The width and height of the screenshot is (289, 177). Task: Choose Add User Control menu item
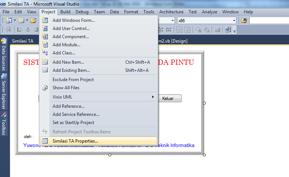coord(99,29)
